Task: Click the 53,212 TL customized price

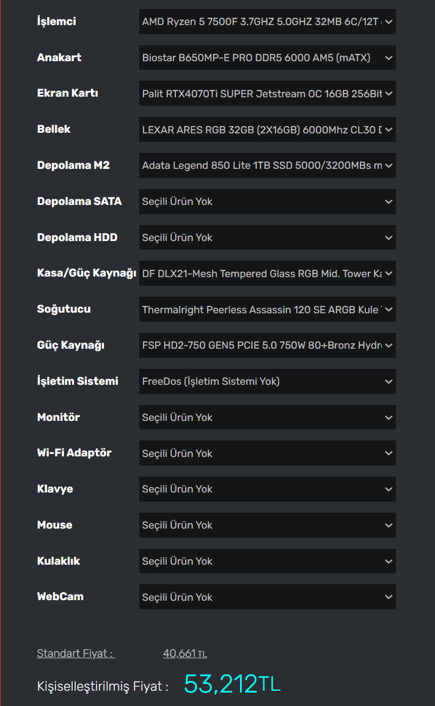Action: pos(232,684)
